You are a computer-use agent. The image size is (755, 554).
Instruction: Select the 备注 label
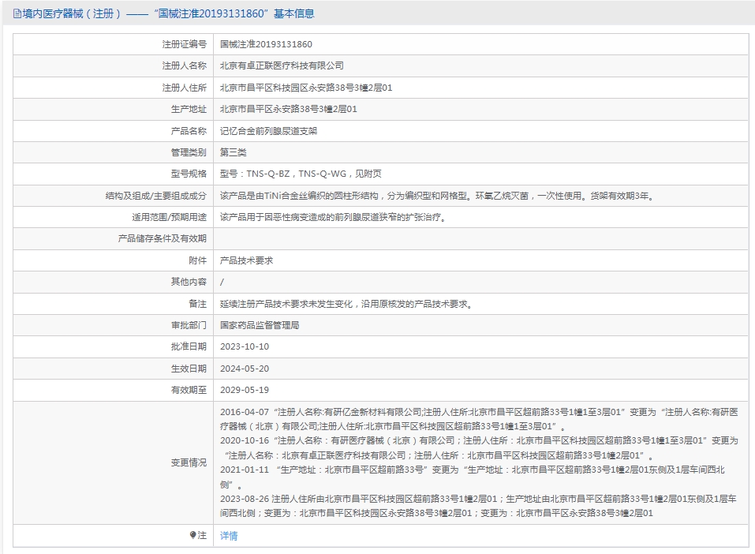pos(197,304)
